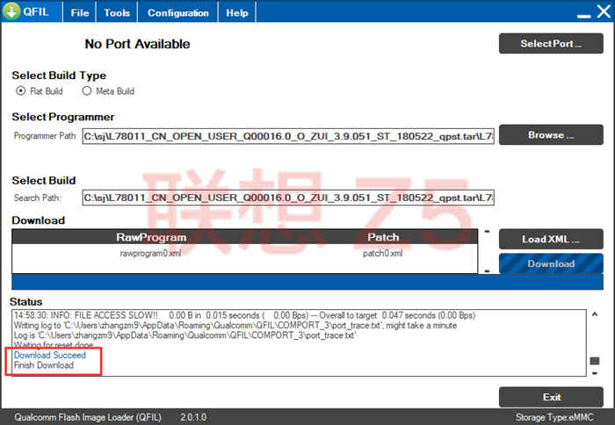This screenshot has width=615, height=425.
Task: Click the Exit button
Action: coord(551,397)
